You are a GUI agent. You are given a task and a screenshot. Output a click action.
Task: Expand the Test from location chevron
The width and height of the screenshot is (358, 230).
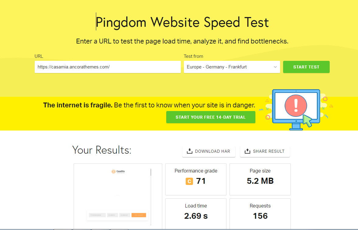[275, 67]
